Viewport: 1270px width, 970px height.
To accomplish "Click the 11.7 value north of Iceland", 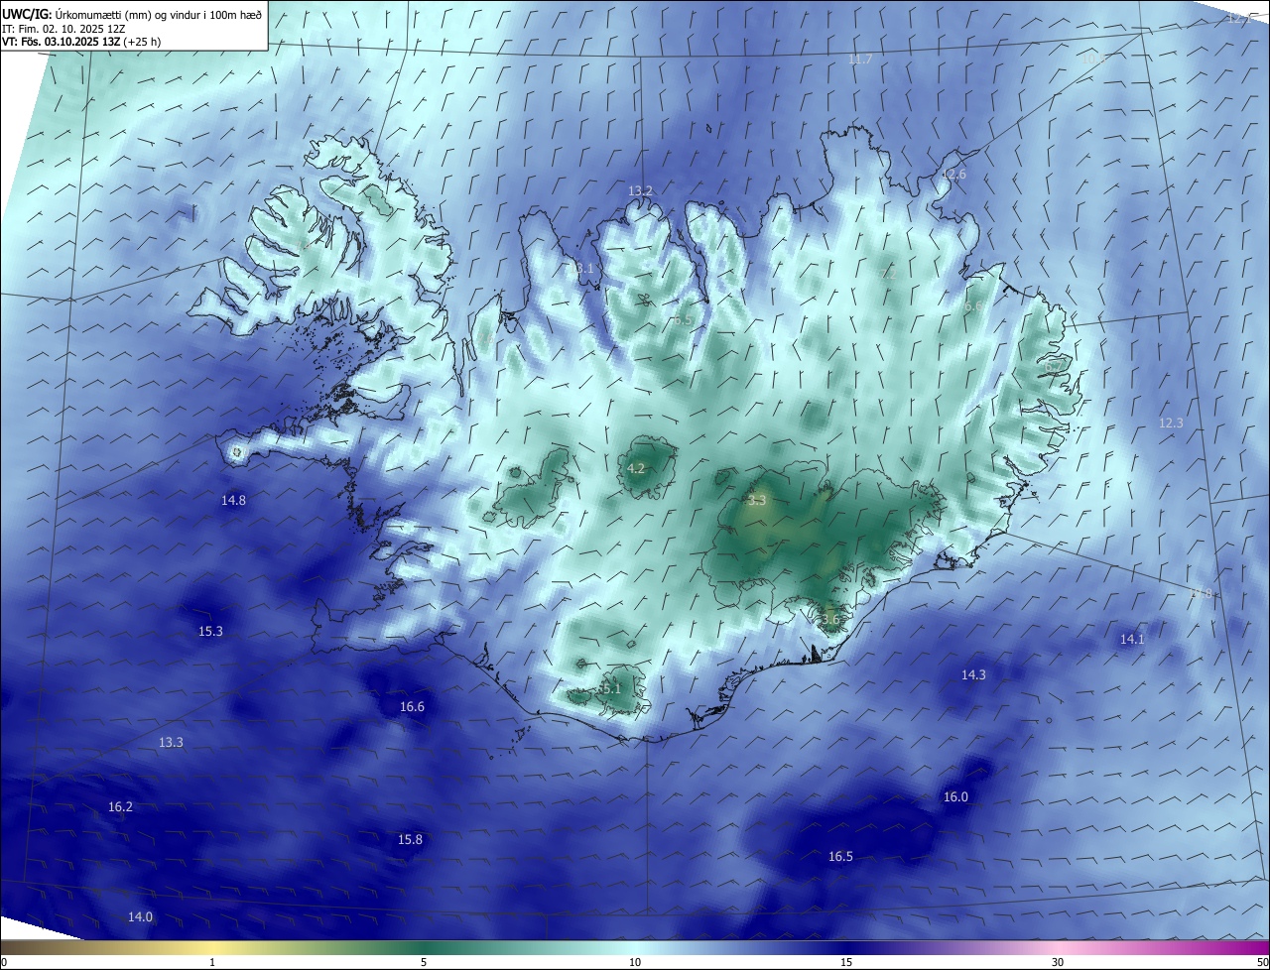I will tap(860, 60).
